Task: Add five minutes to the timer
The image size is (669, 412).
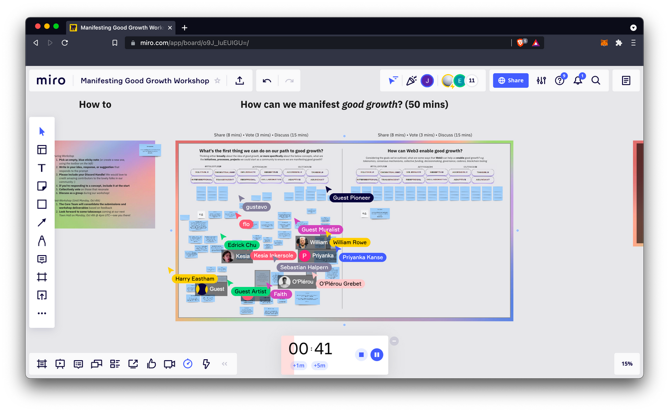Action: click(320, 366)
